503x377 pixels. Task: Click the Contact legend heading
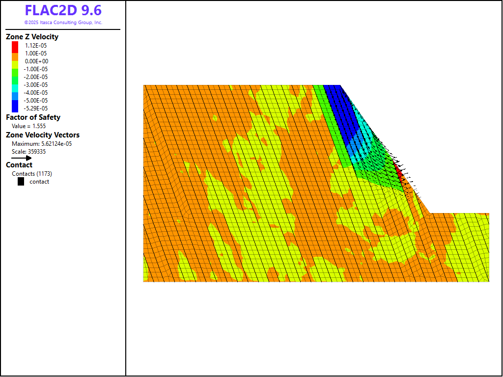19,165
